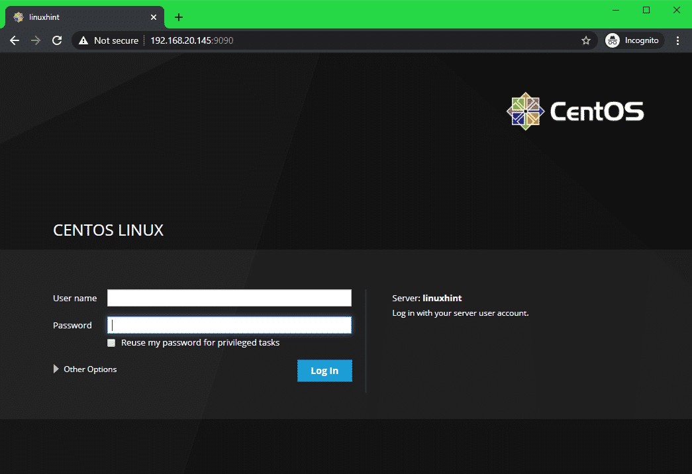Click the browser forward arrow
Viewport: 692px width, 474px height.
[36, 40]
